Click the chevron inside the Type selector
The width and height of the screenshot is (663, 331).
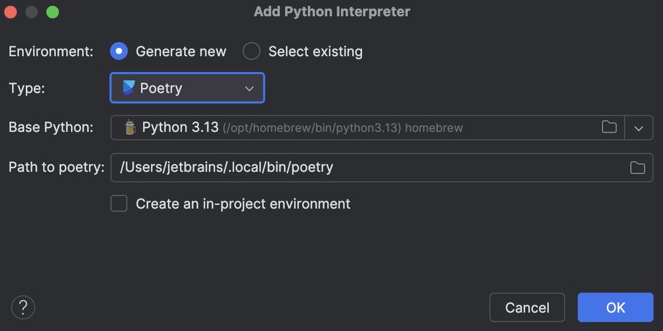[249, 88]
